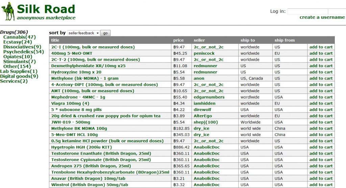Click add to cart for Andropen 275
This screenshot has height=188, width=346.
(x=321, y=166)
